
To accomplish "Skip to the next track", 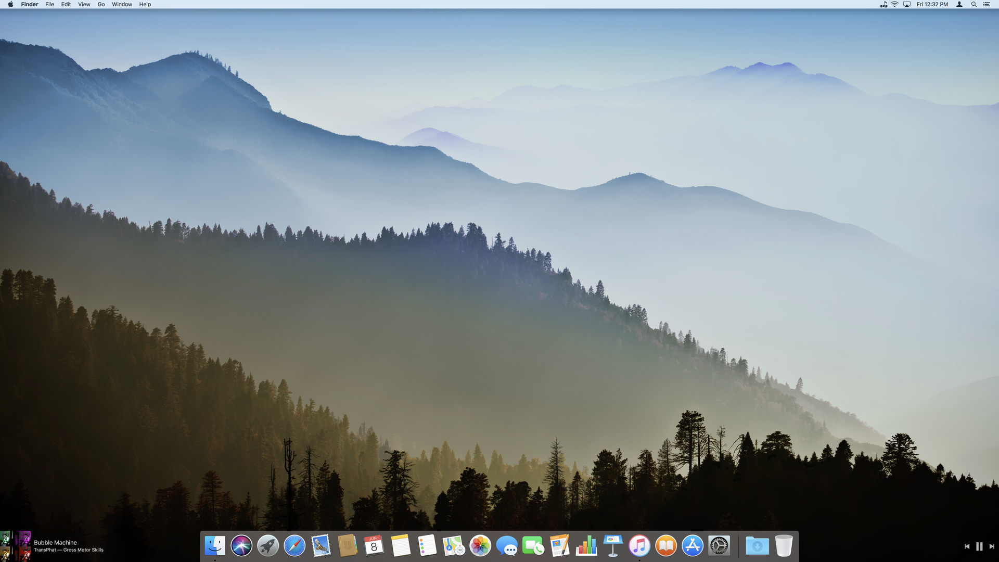I will point(992,546).
